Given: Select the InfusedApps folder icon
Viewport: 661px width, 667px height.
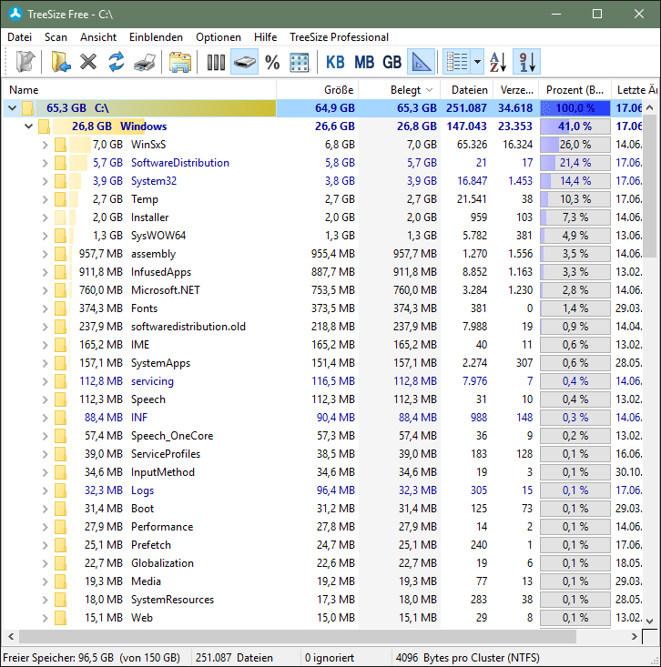Looking at the screenshot, I should point(60,272).
